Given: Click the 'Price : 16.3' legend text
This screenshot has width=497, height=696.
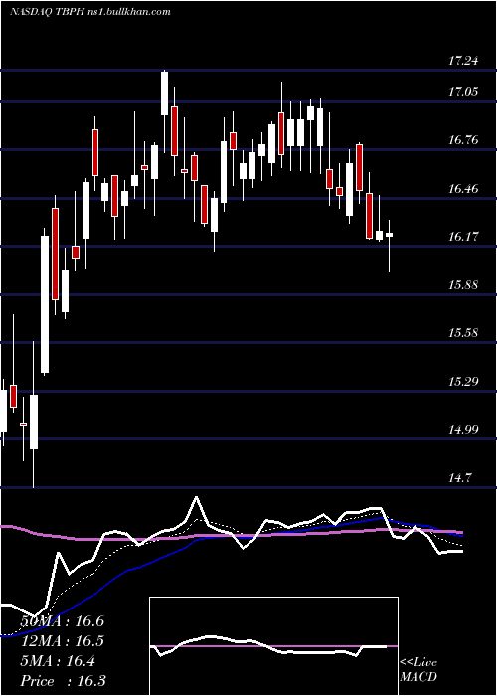Looking at the screenshot, I should (63, 681).
